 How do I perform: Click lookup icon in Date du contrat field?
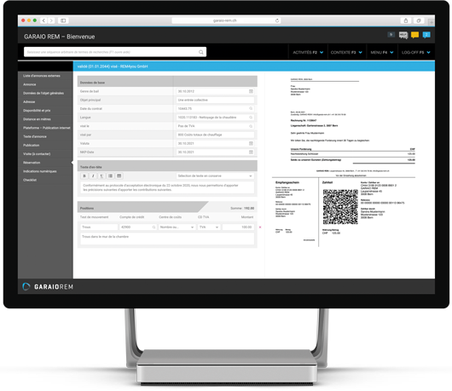coord(251,108)
